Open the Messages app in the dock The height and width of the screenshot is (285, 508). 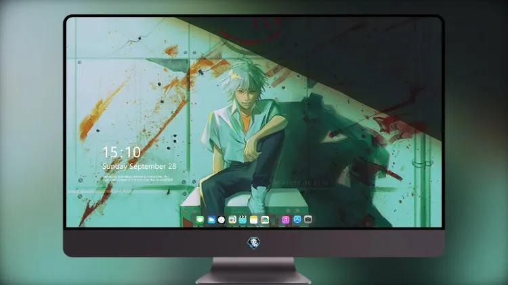pyautogui.click(x=200, y=219)
